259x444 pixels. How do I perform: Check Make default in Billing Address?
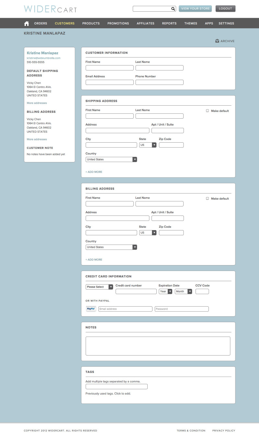point(208,198)
